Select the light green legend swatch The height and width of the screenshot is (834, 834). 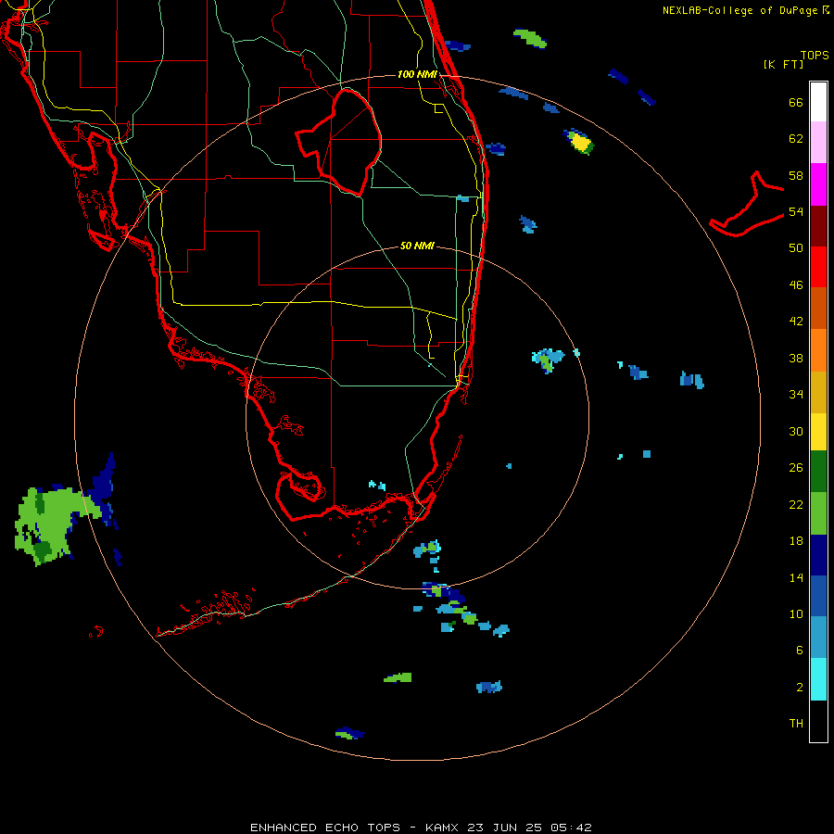pyautogui.click(x=818, y=513)
